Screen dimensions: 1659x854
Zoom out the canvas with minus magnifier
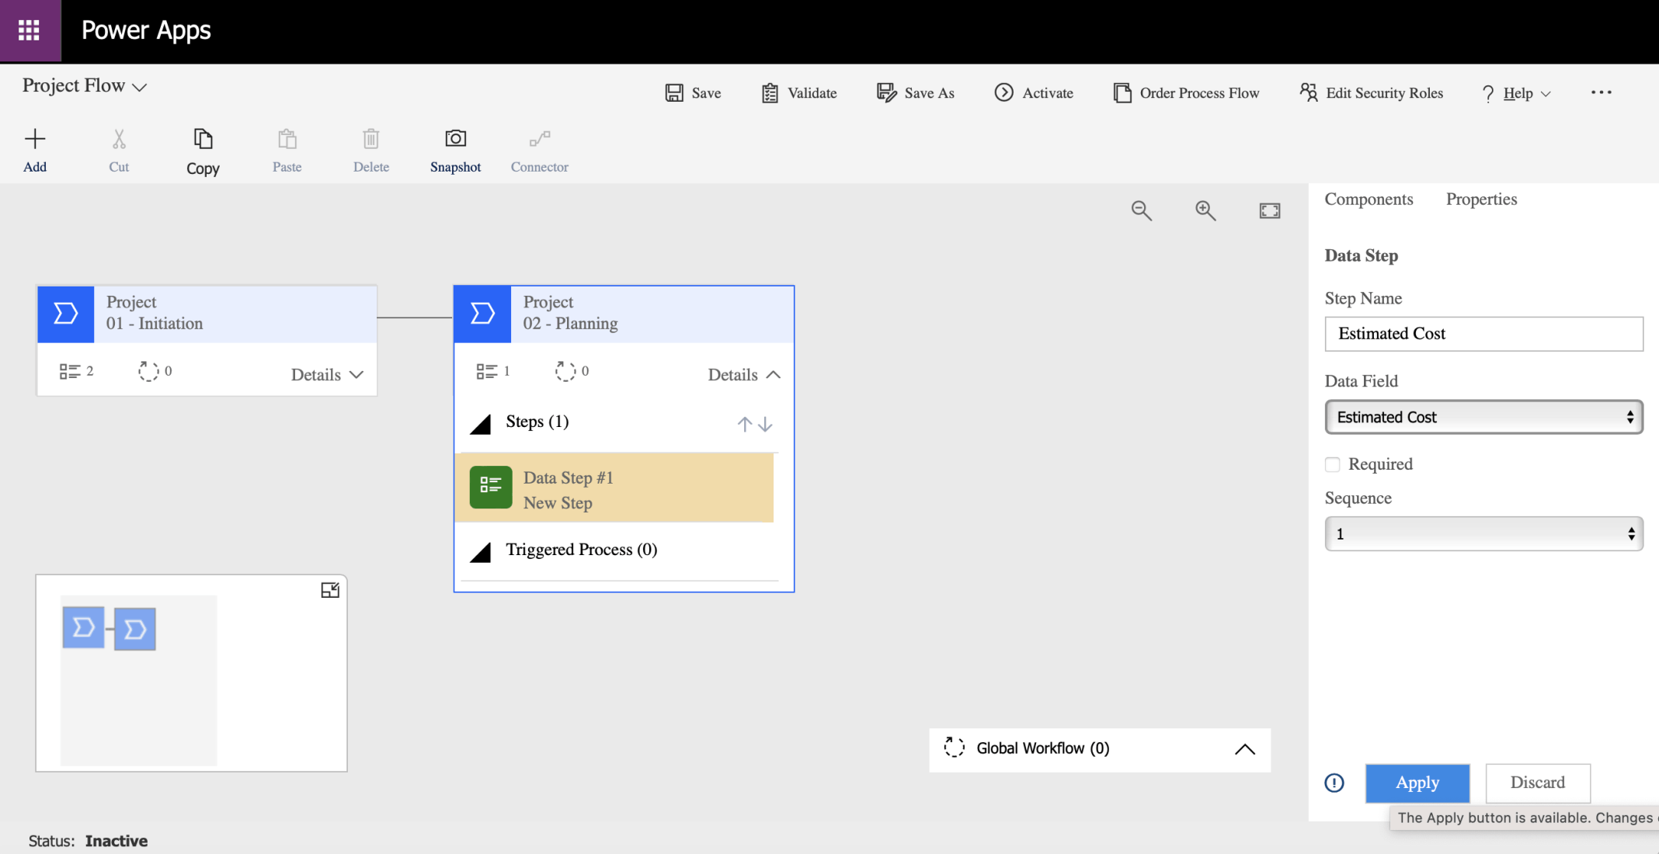click(x=1141, y=210)
